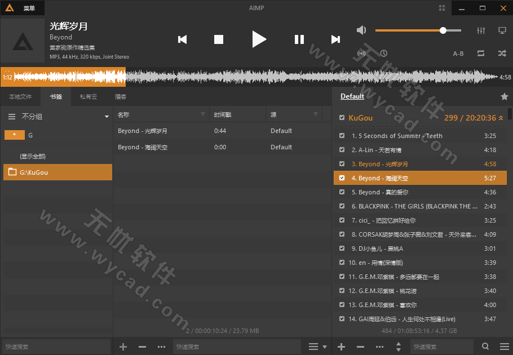Open the sleep timer clock icon
The width and height of the screenshot is (513, 355).
[384, 54]
